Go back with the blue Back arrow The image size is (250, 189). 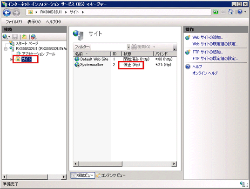tap(7, 13)
